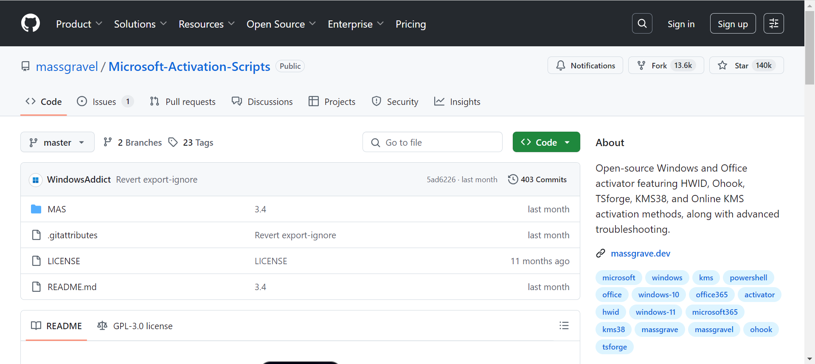
Task: Click the Notifications bell icon
Action: (561, 65)
